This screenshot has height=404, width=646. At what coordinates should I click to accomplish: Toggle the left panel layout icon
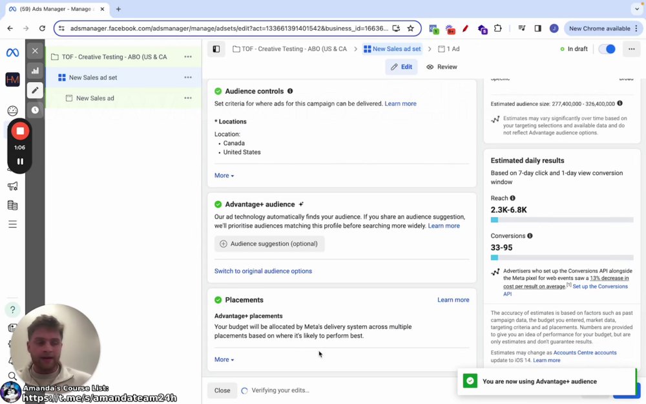pos(216,49)
